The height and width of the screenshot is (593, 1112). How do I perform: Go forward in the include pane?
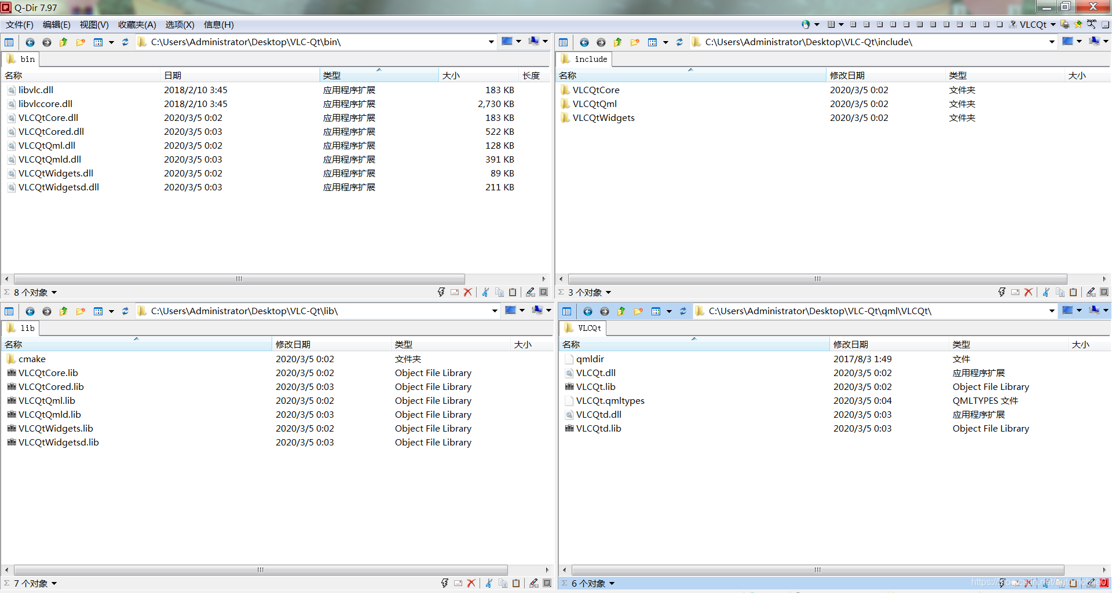(x=601, y=42)
